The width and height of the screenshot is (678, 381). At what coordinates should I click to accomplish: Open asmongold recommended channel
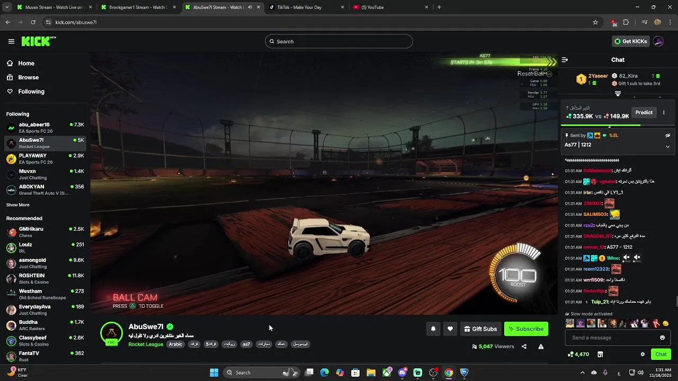click(x=45, y=263)
